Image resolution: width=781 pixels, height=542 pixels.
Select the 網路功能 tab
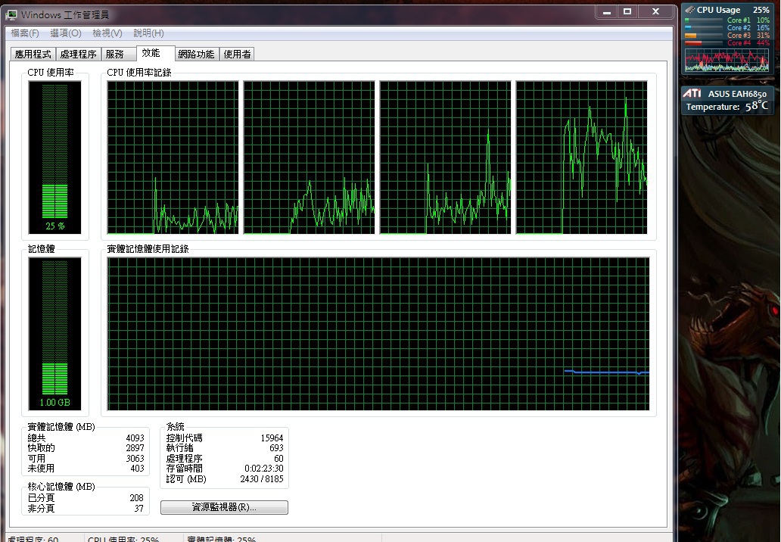pos(196,55)
